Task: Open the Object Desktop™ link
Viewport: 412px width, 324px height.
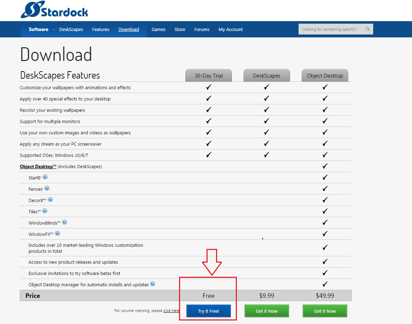Action: click(x=38, y=167)
